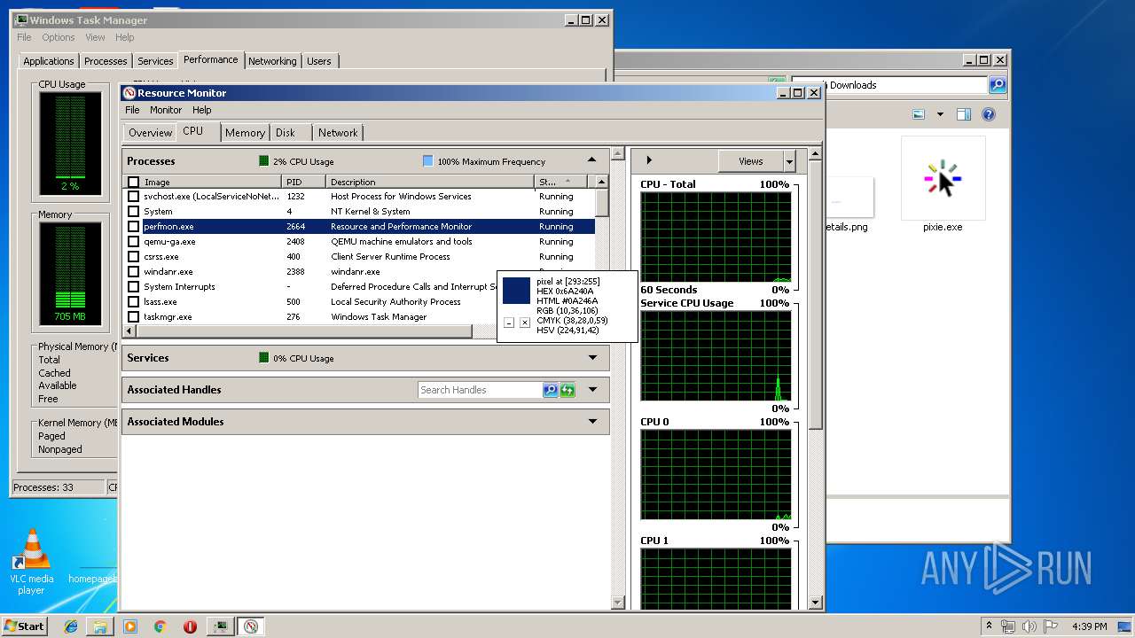
Task: Click the change view icon in Explorer
Action: [919, 114]
